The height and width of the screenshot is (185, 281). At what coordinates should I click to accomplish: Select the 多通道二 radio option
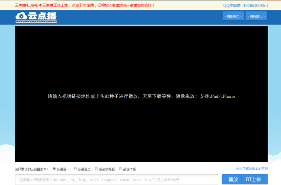tap(75, 169)
